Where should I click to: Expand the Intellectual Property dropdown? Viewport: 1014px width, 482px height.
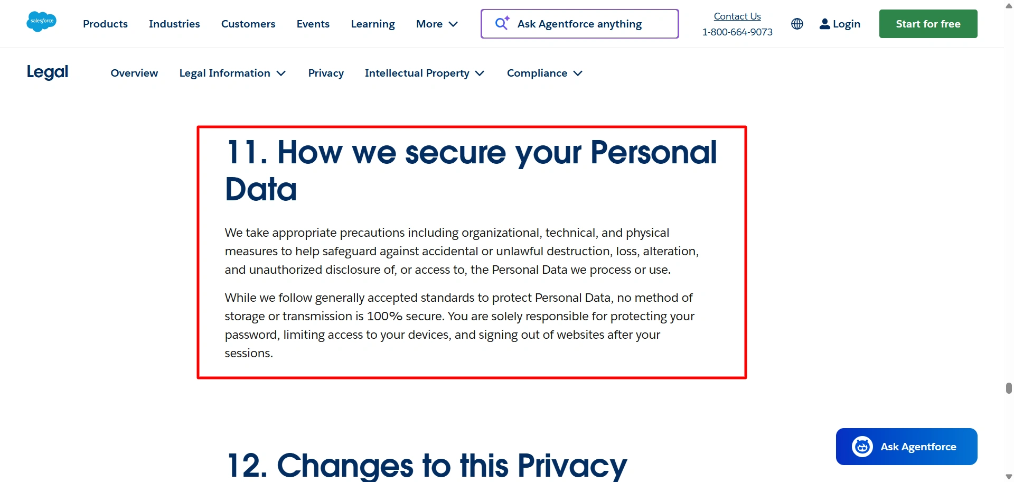point(424,73)
